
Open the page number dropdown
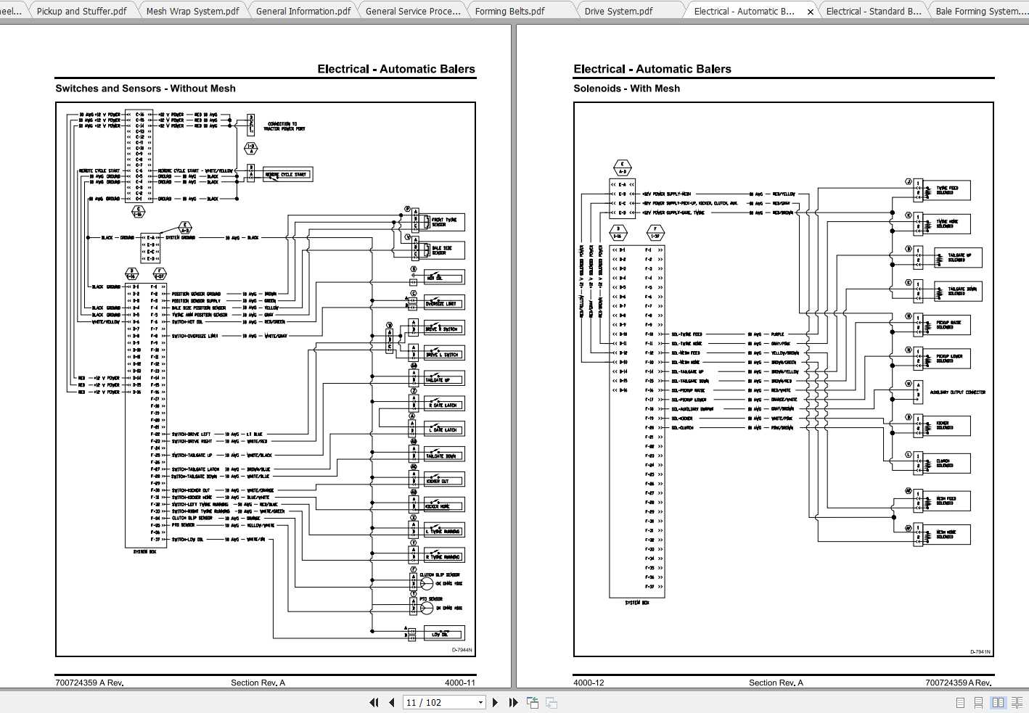click(480, 702)
